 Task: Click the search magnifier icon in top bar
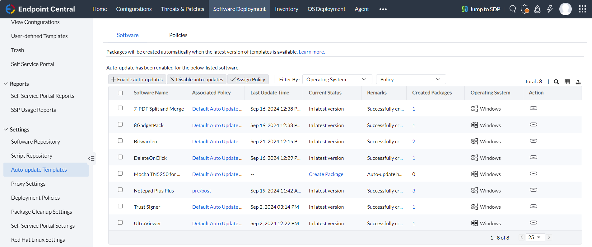pyautogui.click(x=512, y=9)
